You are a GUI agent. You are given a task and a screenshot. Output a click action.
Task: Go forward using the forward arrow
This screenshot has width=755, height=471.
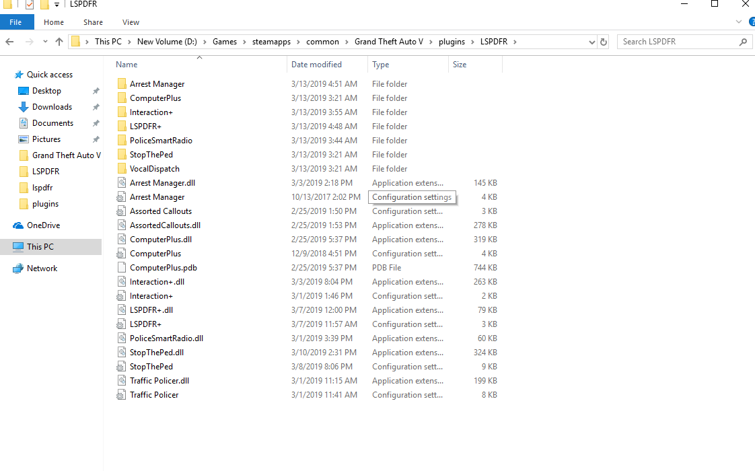[x=30, y=42]
